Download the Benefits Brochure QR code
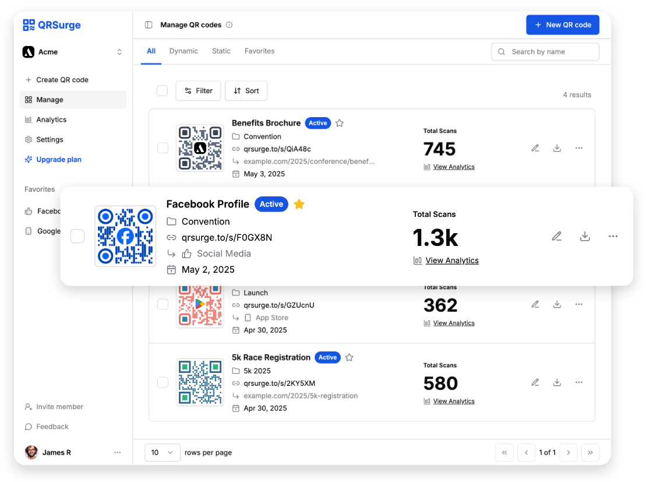This screenshot has width=646, height=482. click(x=557, y=148)
